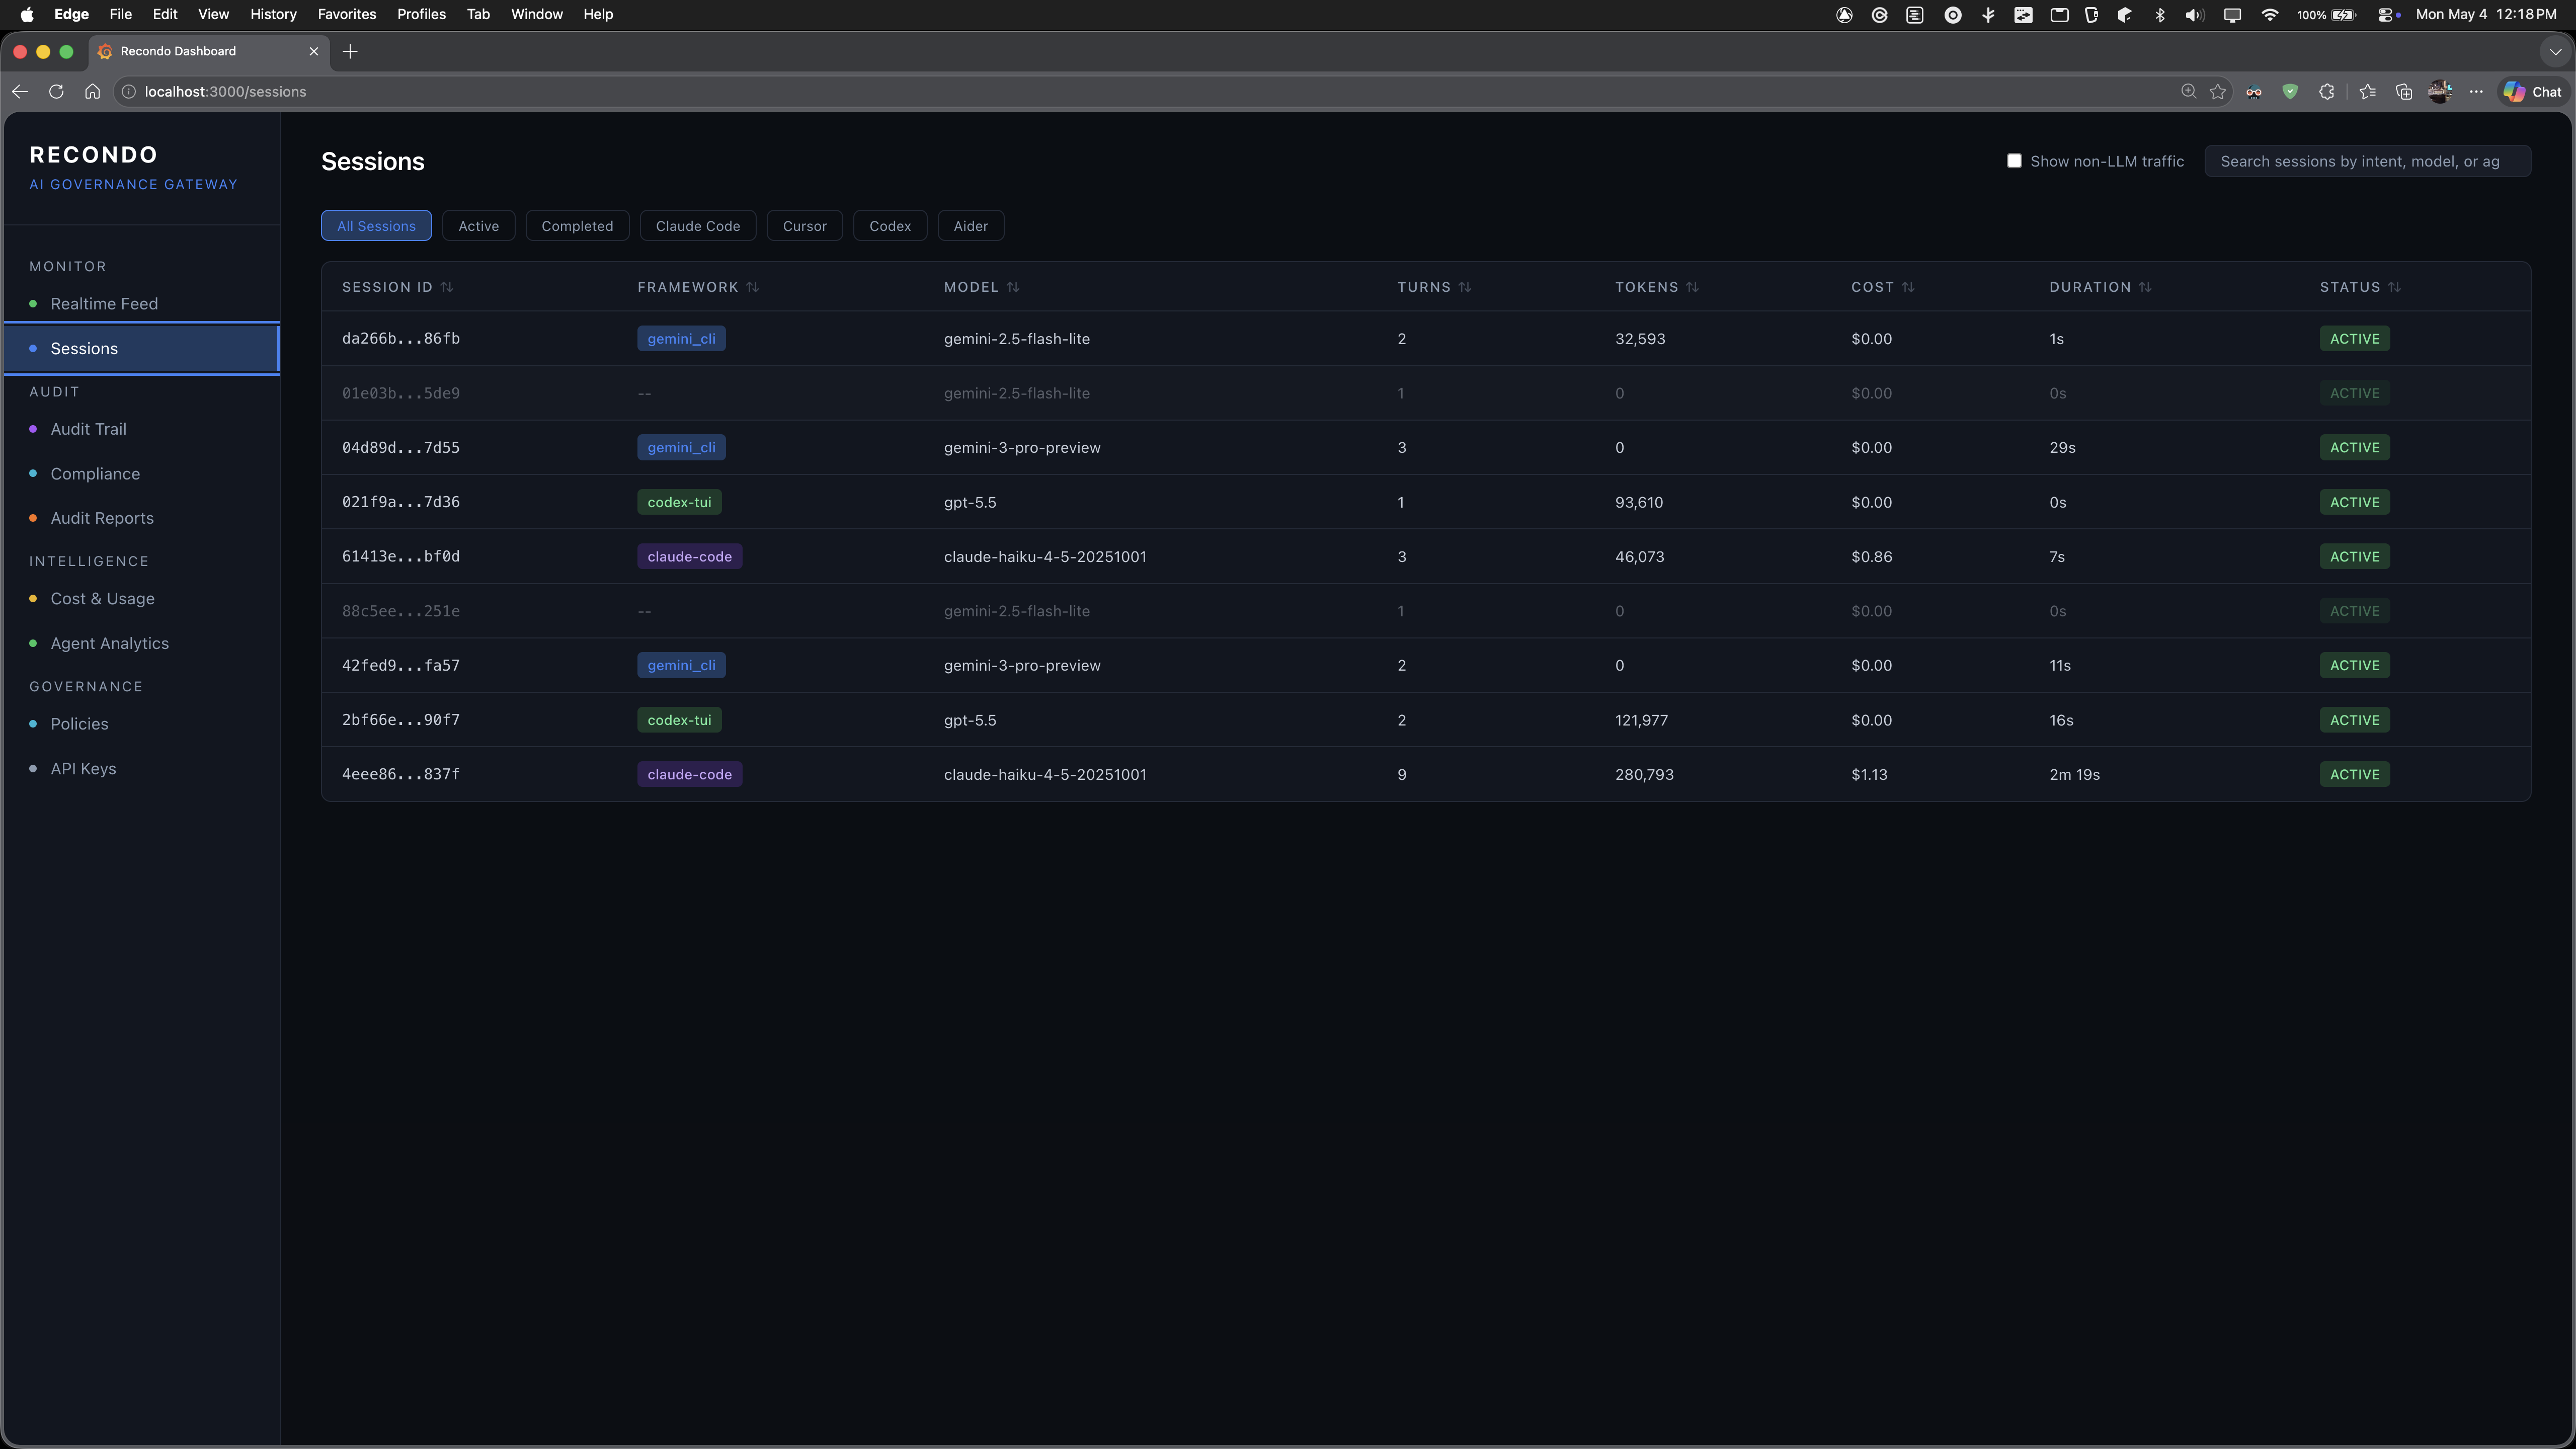Open the Apple menu

pos(27,14)
